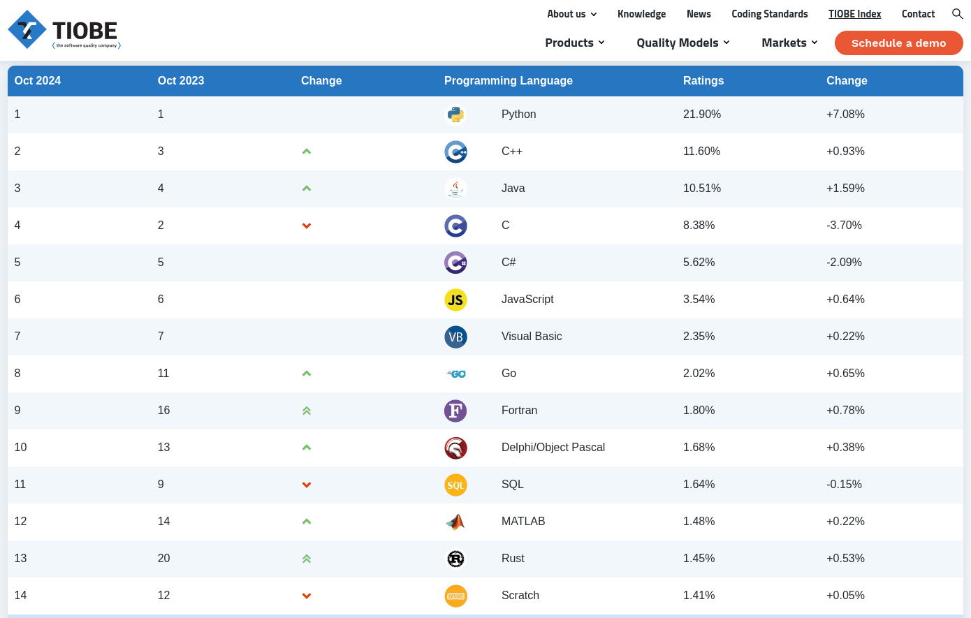The image size is (971, 618).
Task: Open the search magnifier icon
Action: pyautogui.click(x=957, y=14)
